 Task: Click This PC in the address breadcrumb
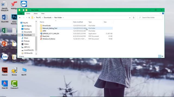[38, 18]
